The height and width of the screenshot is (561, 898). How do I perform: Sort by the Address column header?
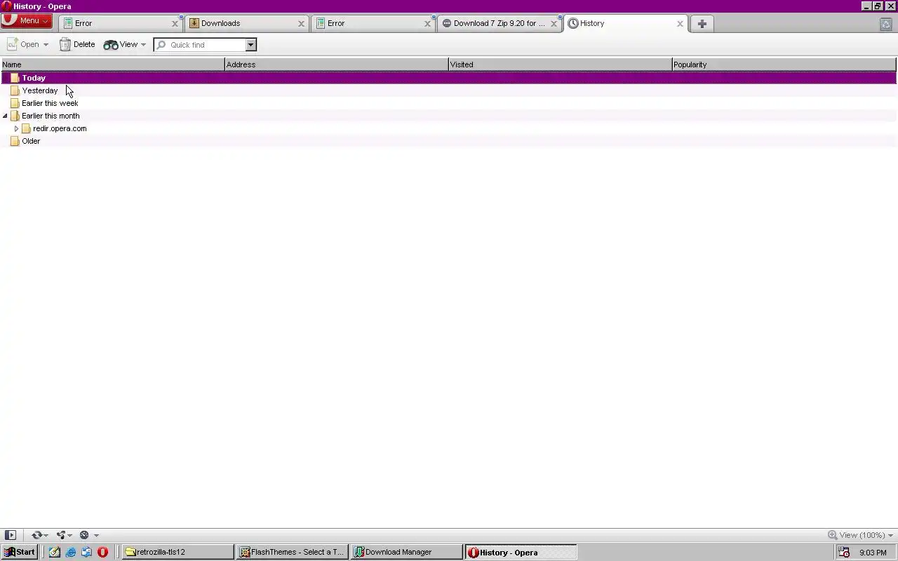pyautogui.click(x=337, y=65)
